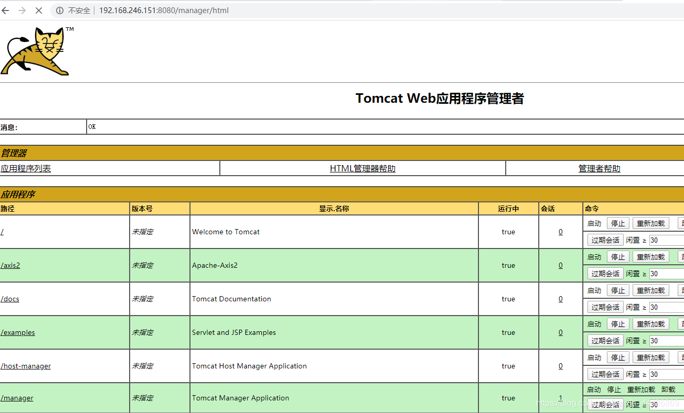Image resolution: width=684 pixels, height=413 pixels.
Task: Open sessions count for /axis2
Action: pos(560,265)
